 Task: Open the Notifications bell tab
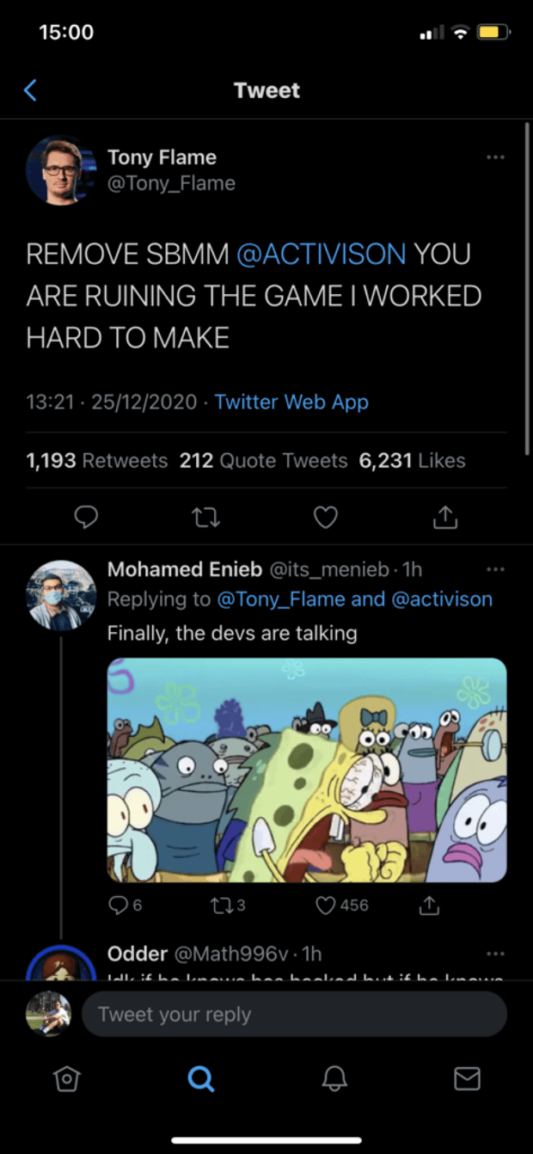[334, 1078]
